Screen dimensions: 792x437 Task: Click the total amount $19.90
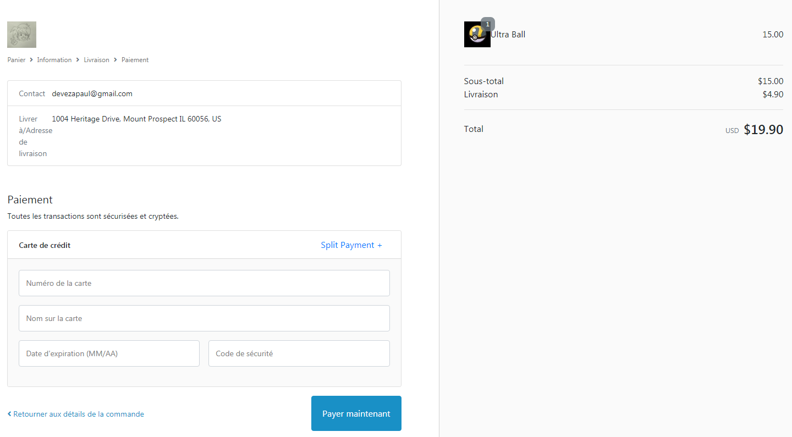[x=763, y=130]
